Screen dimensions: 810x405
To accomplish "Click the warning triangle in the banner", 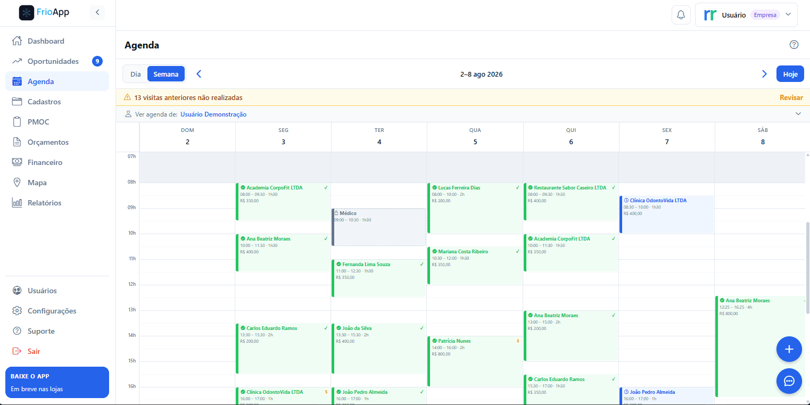I will coord(127,97).
